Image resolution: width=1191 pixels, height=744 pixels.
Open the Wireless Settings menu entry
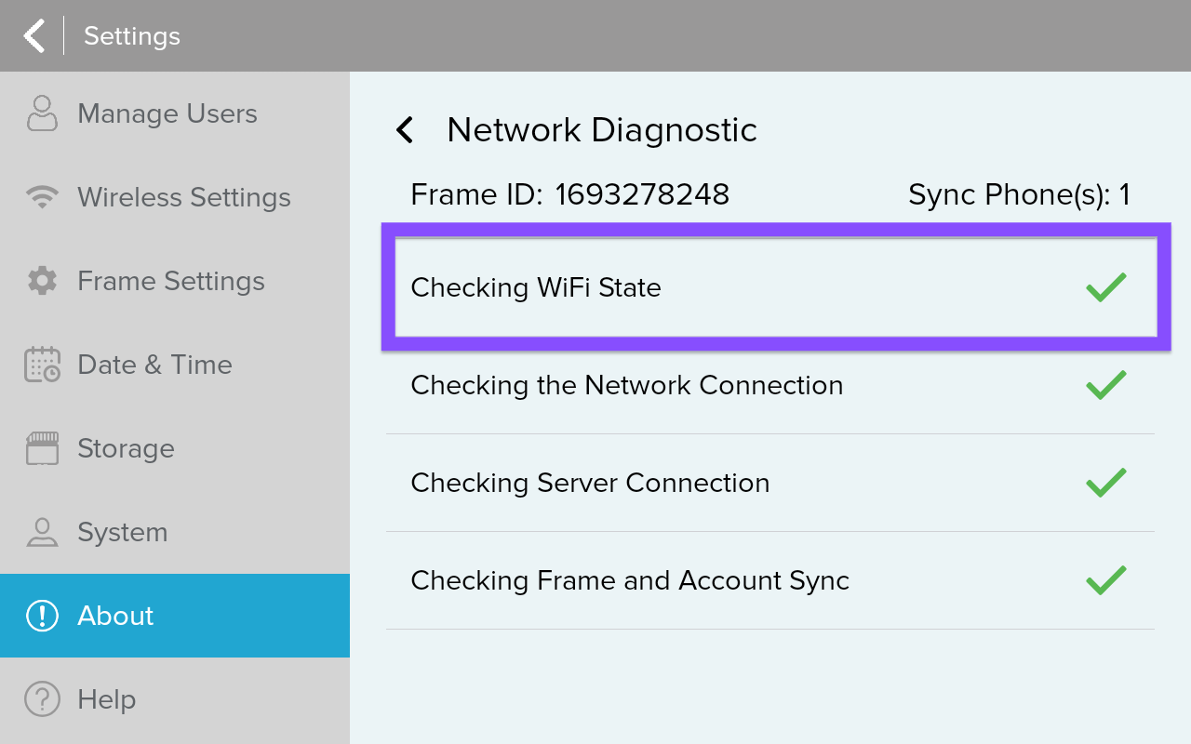184,196
